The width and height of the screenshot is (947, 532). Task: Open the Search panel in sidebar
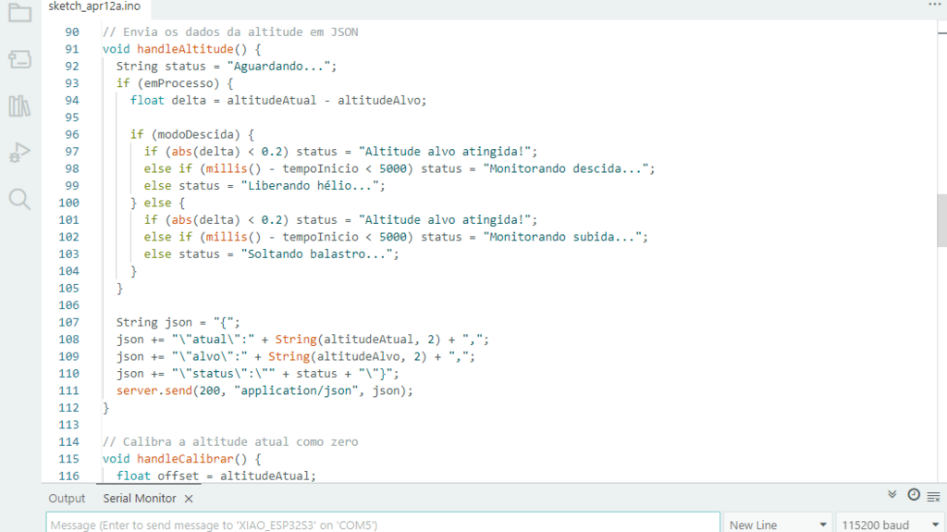click(x=19, y=198)
